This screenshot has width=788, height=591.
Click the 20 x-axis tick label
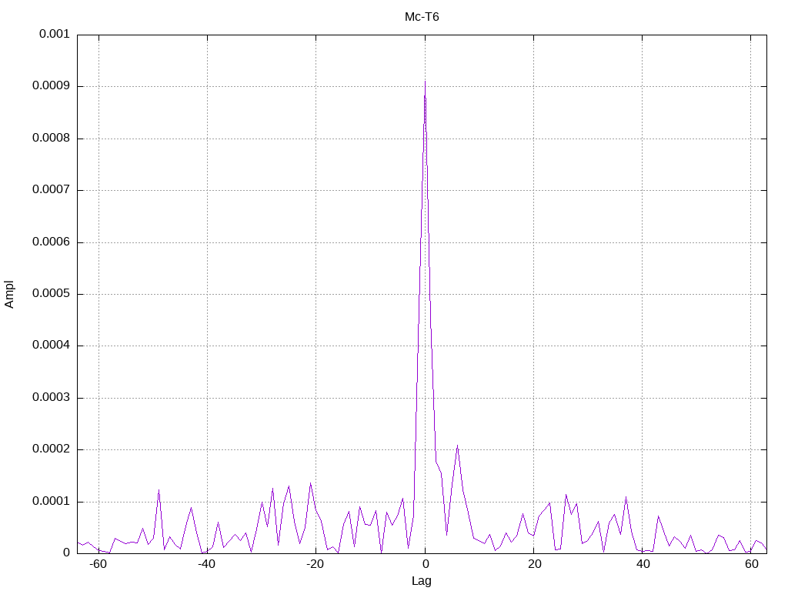click(x=534, y=564)
